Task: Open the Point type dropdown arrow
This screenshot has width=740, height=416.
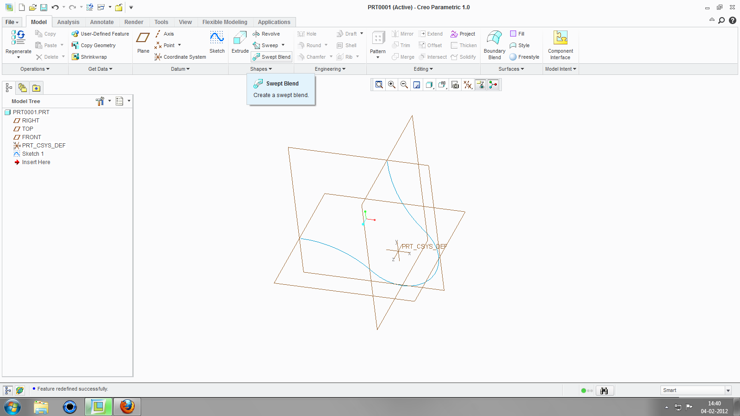Action: point(179,45)
